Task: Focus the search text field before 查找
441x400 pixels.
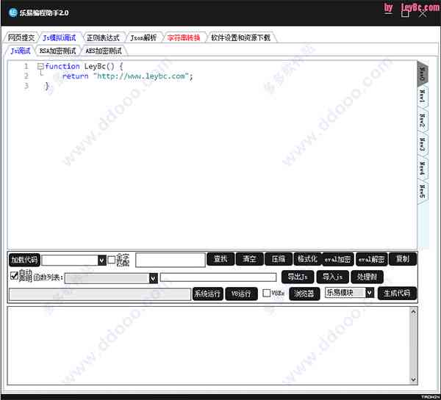Action: click(x=171, y=260)
